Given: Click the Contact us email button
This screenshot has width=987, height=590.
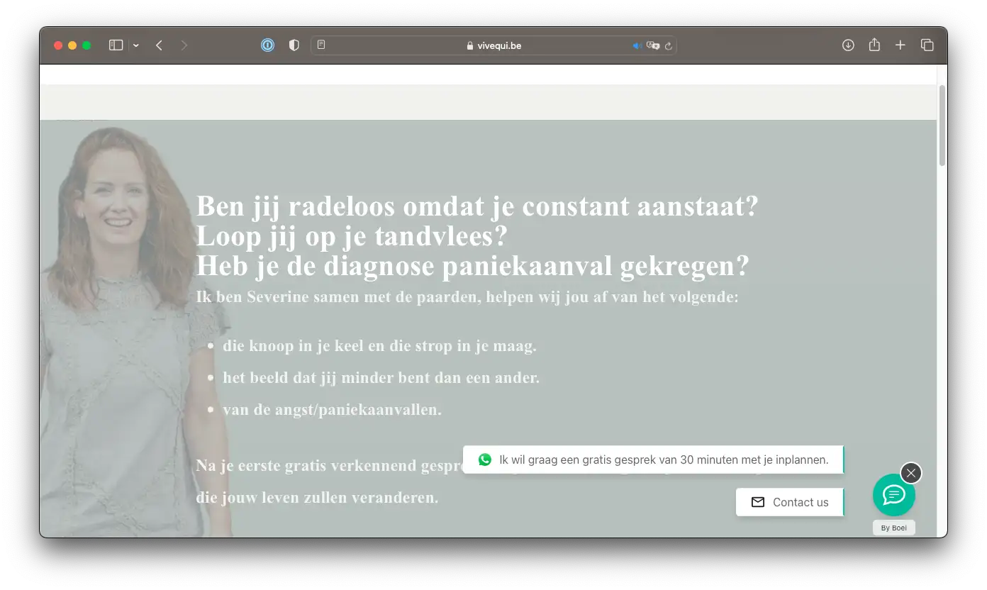Looking at the screenshot, I should (x=790, y=502).
